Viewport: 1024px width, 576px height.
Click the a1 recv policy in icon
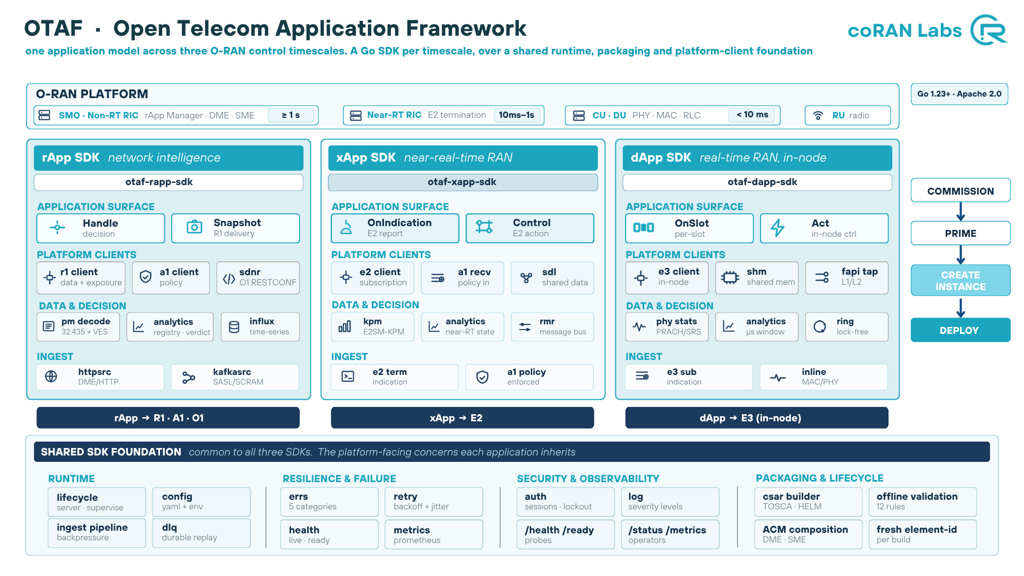point(437,278)
